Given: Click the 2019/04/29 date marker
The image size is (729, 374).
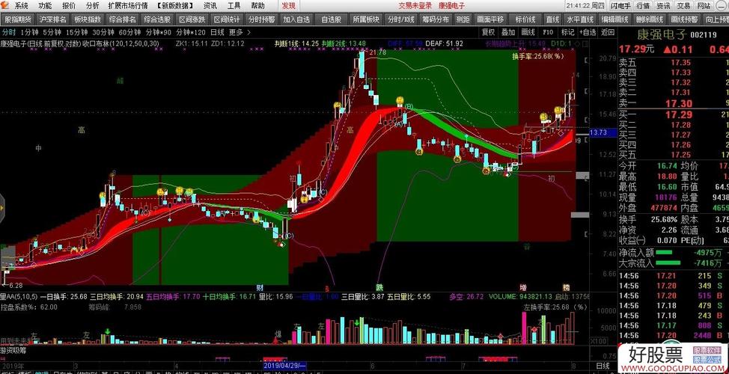Looking at the screenshot, I should tap(285, 366).
